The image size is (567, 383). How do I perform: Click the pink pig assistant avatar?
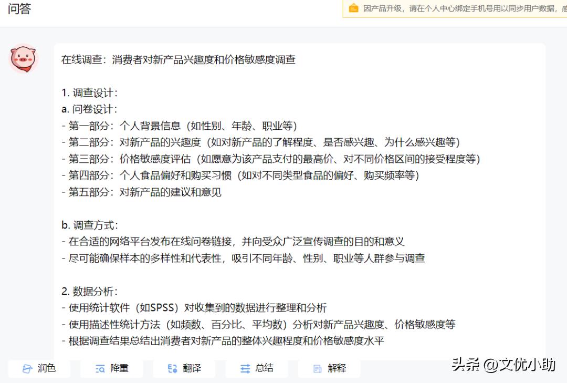click(x=24, y=58)
